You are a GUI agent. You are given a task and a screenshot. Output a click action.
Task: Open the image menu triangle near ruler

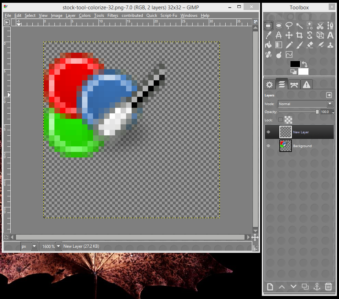pyautogui.click(x=7, y=22)
